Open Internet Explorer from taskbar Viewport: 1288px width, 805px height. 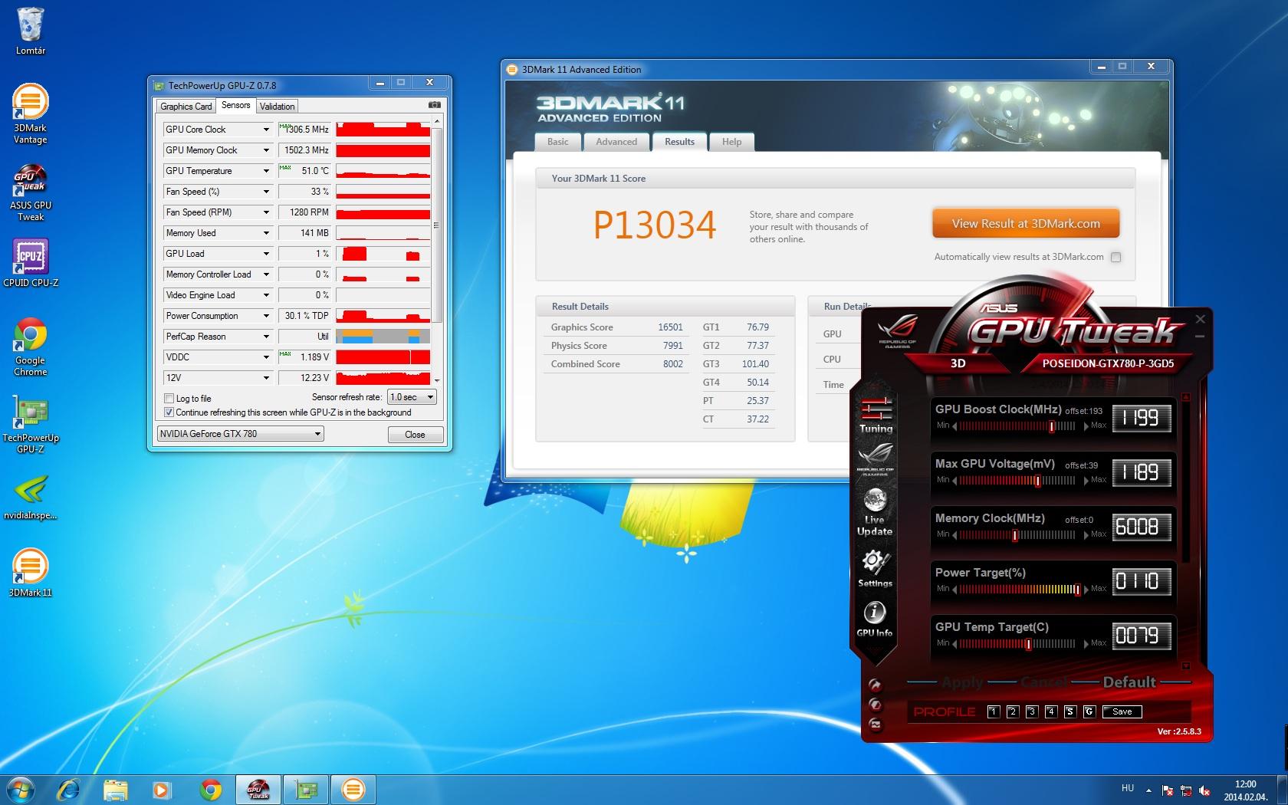[69, 789]
